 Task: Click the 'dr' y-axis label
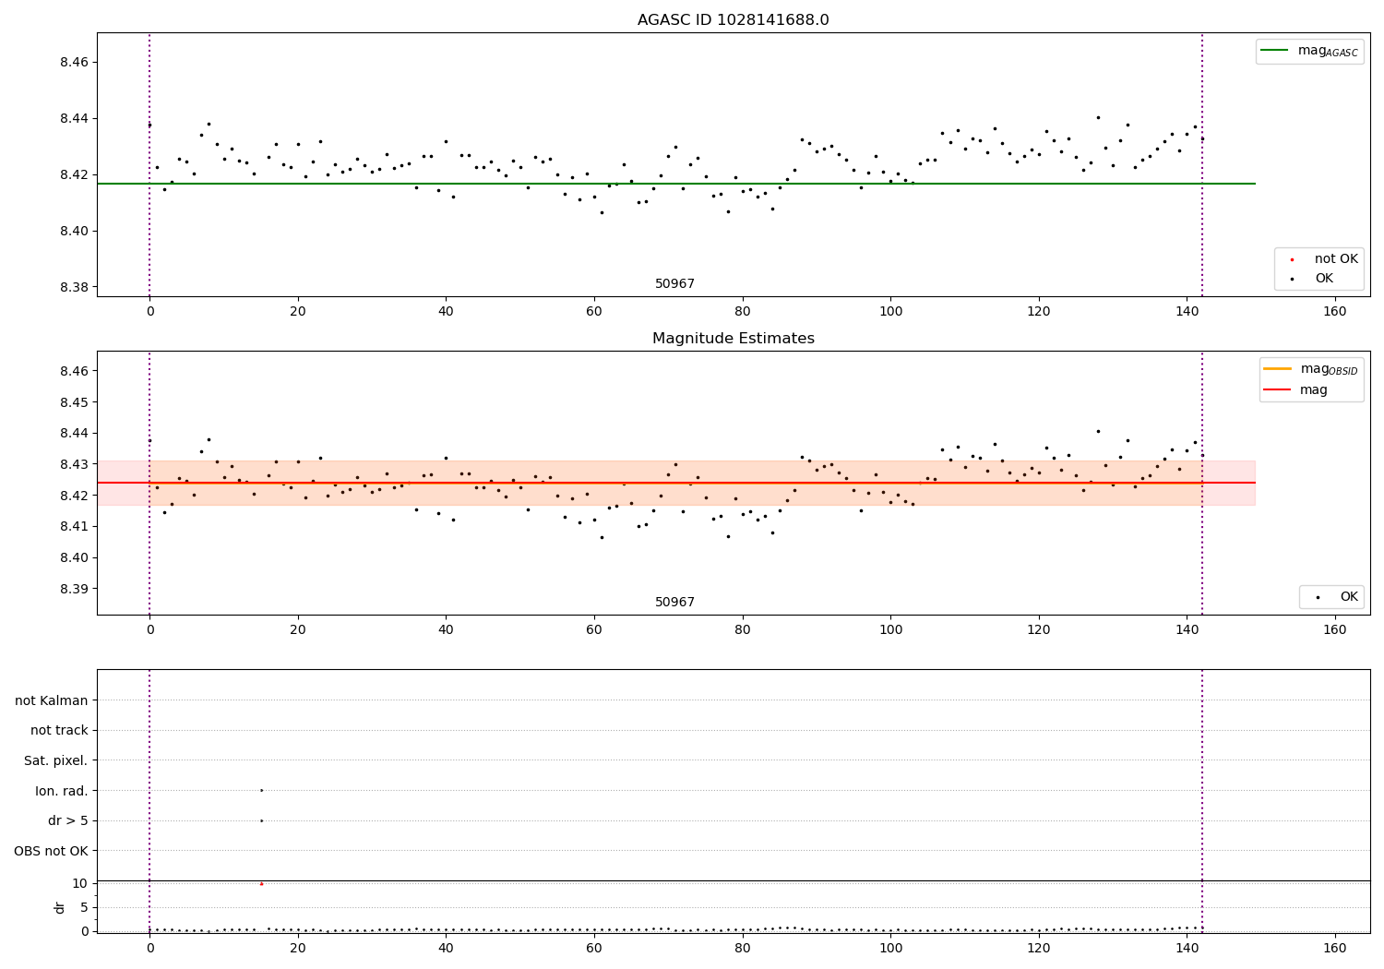(60, 907)
